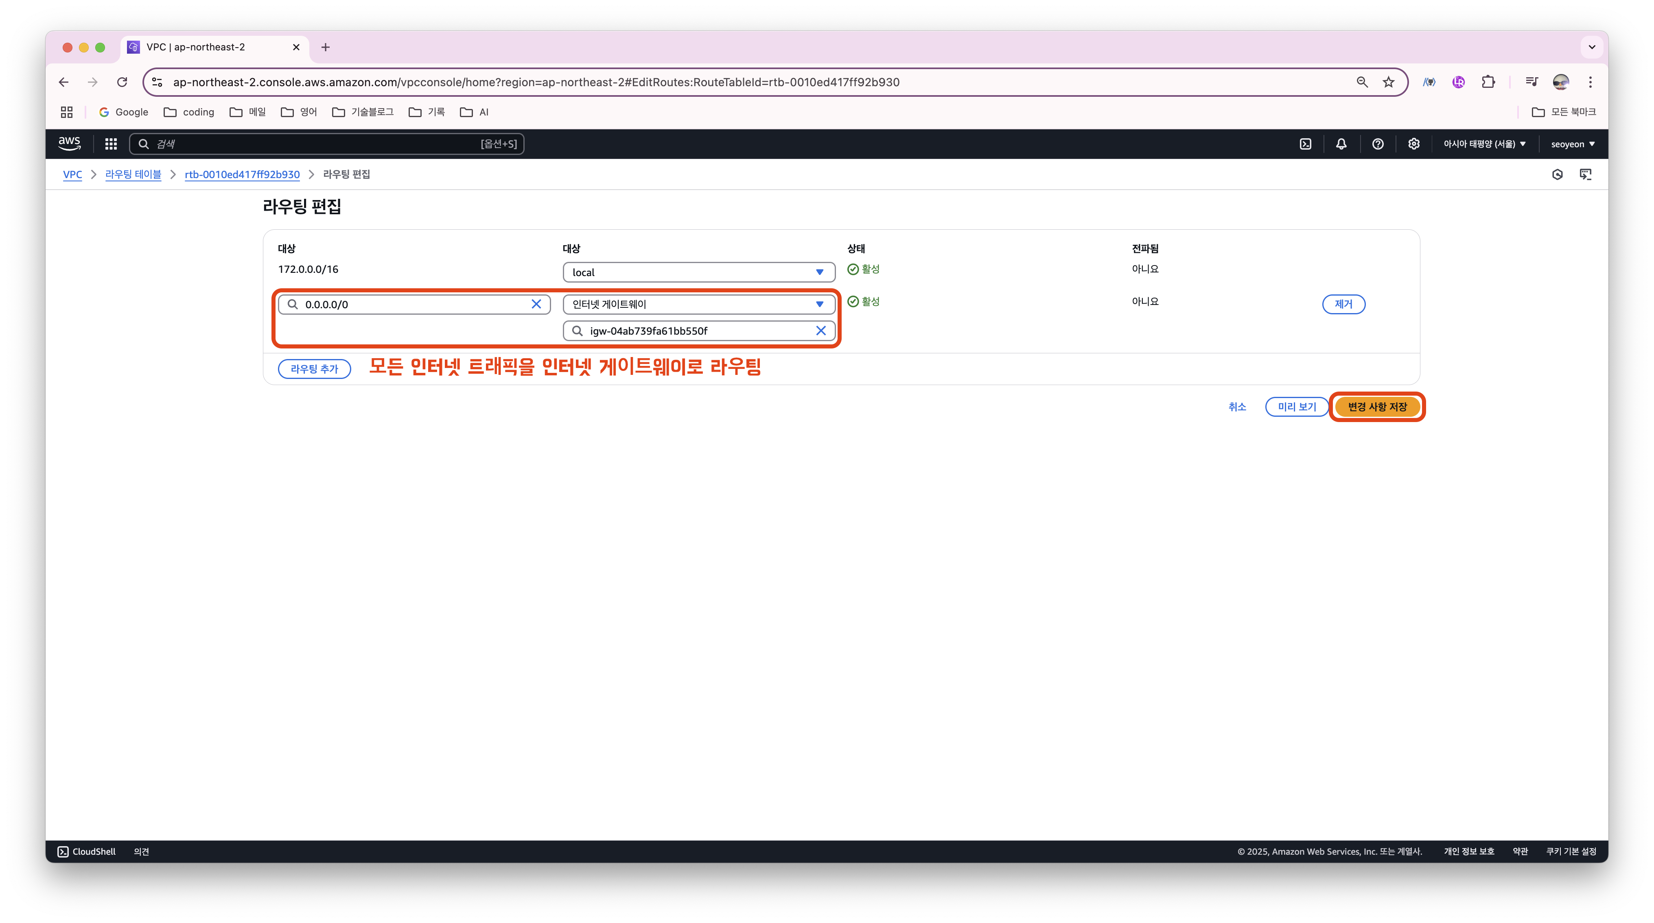Viewport: 1654px width, 923px height.
Task: Click the AWS 검색 search field
Action: tap(315, 144)
